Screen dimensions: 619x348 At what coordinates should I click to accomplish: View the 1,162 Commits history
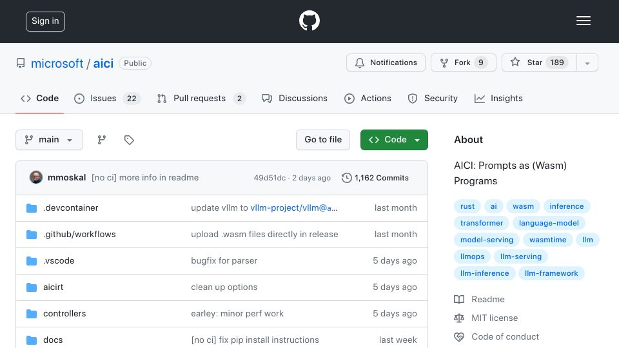(375, 178)
